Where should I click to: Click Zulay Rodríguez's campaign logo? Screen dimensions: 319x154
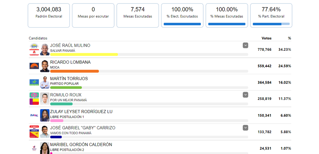tap(34, 115)
